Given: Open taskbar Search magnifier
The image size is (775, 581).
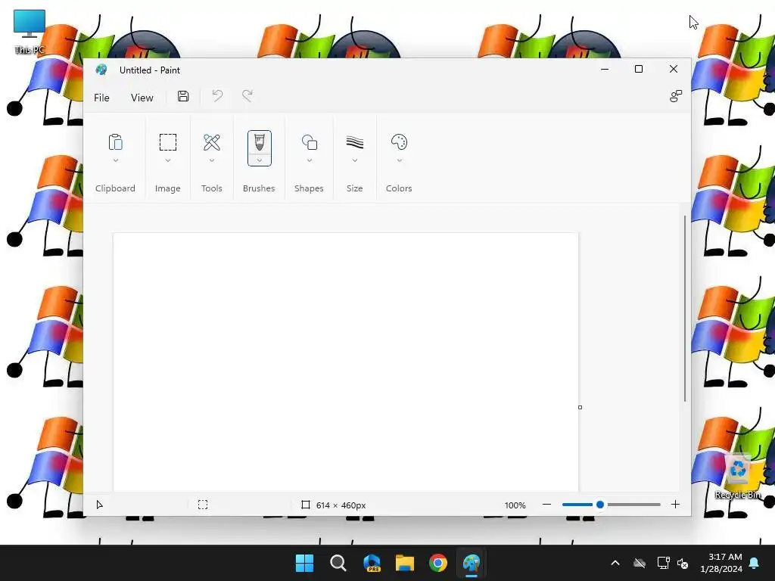Looking at the screenshot, I should (338, 563).
